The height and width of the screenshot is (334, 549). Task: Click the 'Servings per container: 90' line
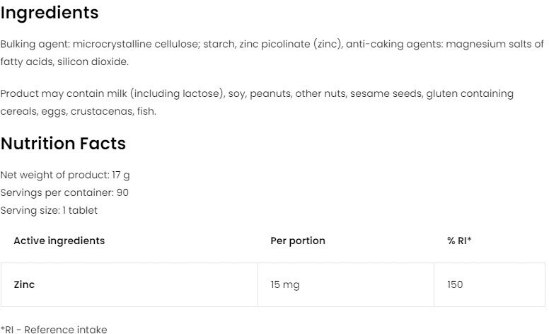point(64,192)
